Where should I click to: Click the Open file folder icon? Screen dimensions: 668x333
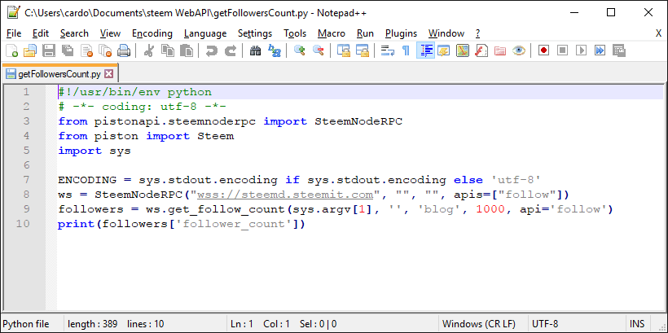[x=30, y=50]
